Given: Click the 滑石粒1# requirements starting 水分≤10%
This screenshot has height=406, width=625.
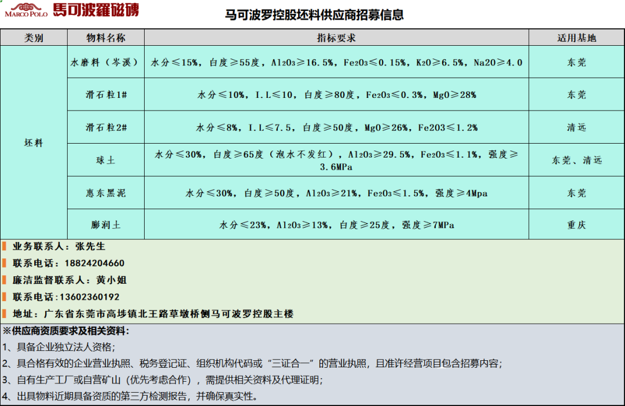Looking at the screenshot, I should [x=336, y=94].
